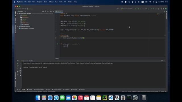The height and width of the screenshot is (102, 182).
Task: Open Debug tool window button
Action: tap(29, 89)
